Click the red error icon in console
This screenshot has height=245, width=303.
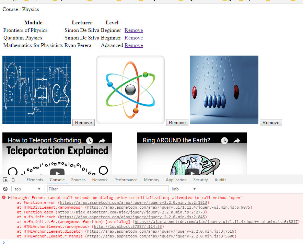click(x=4, y=197)
